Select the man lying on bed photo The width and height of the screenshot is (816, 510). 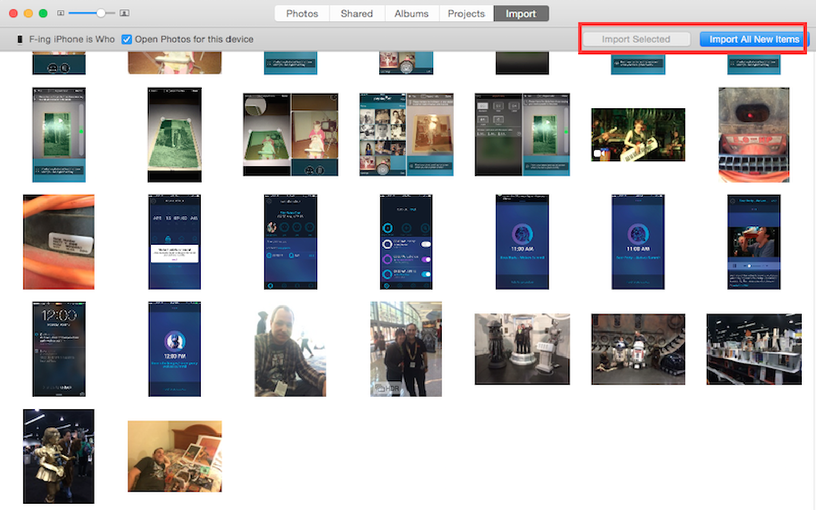click(174, 456)
